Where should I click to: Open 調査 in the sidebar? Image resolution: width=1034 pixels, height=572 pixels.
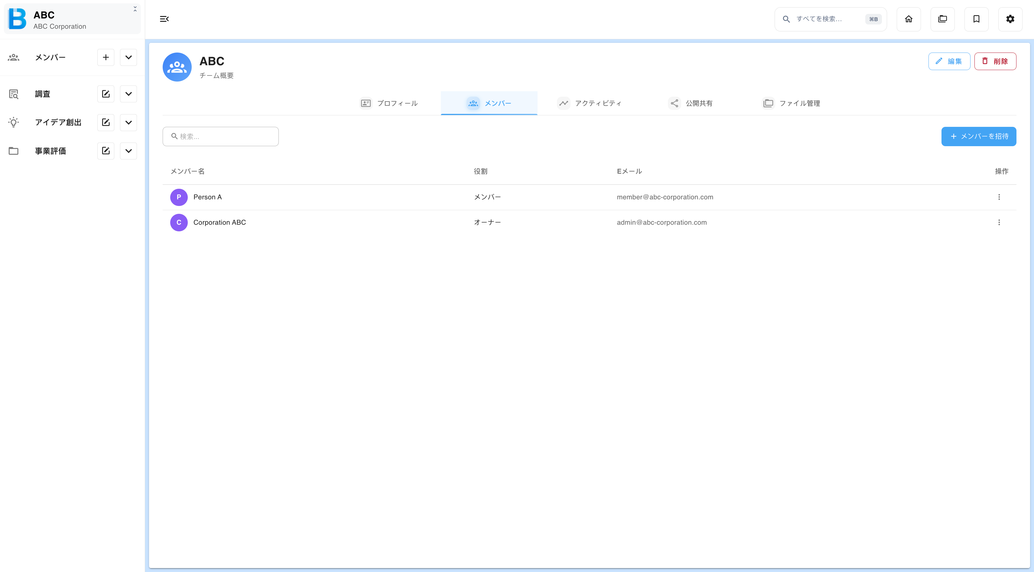43,94
